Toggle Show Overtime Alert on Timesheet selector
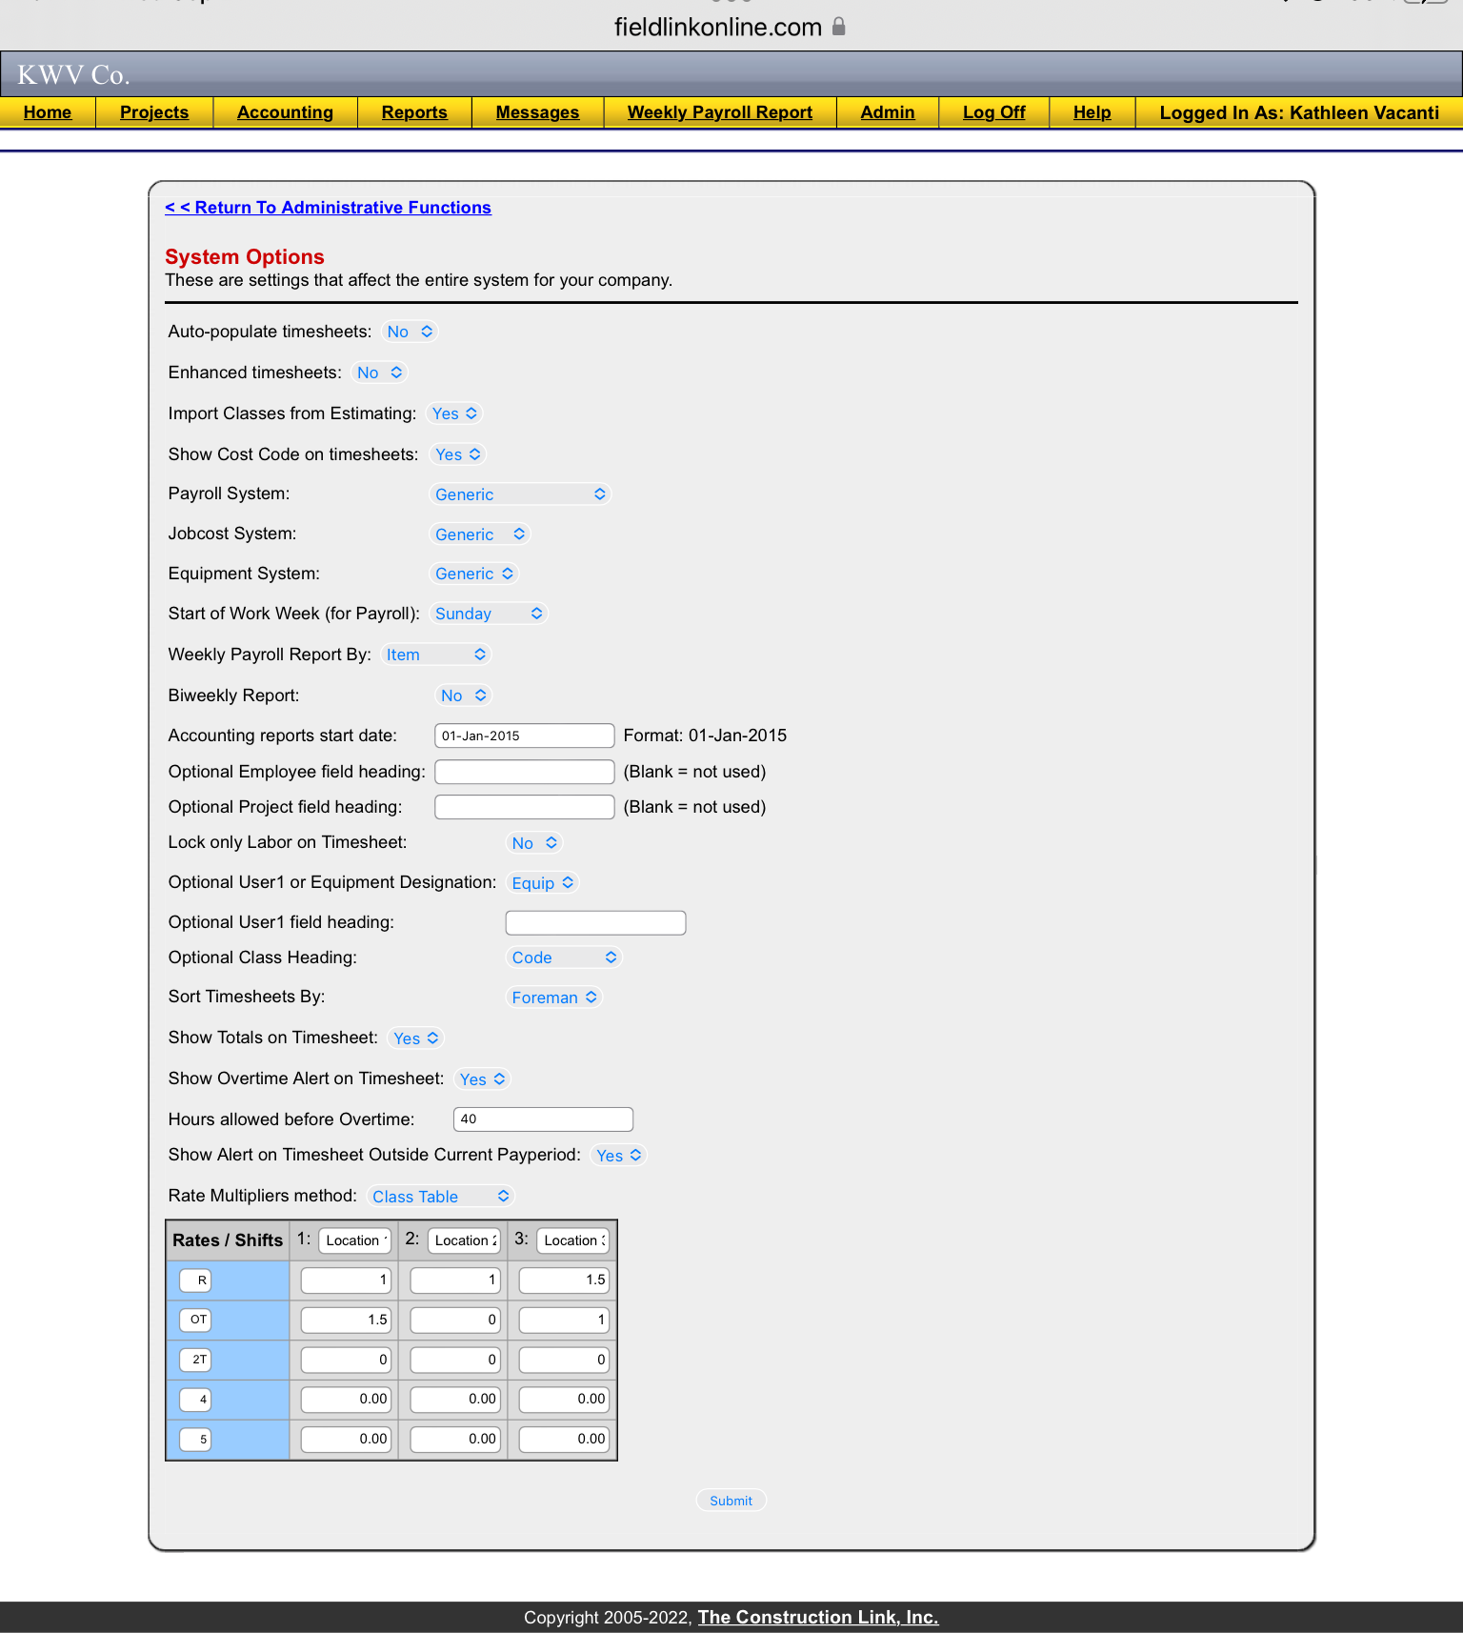The width and height of the screenshot is (1463, 1633). tap(482, 1079)
